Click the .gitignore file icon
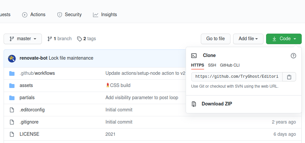The width and height of the screenshot is (305, 143). click(x=12, y=122)
